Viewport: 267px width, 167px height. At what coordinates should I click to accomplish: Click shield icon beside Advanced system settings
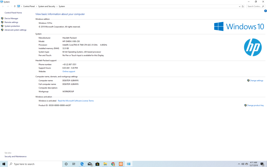point(2,30)
